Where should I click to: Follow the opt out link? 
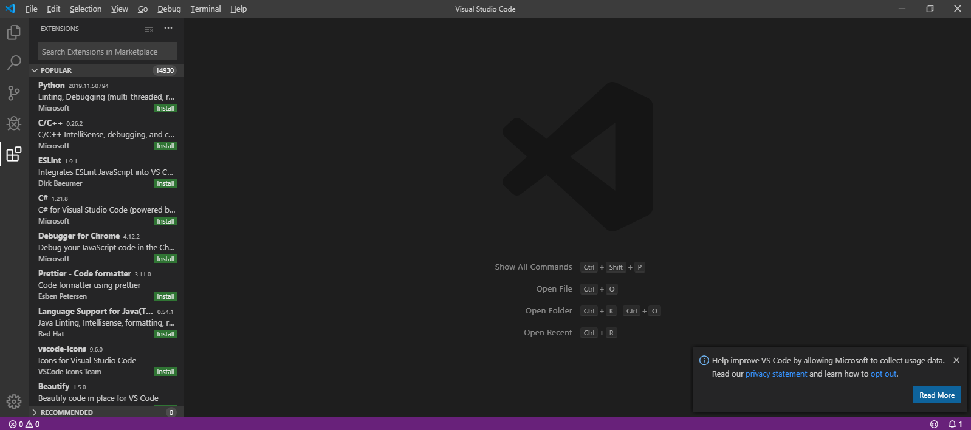pyautogui.click(x=884, y=374)
